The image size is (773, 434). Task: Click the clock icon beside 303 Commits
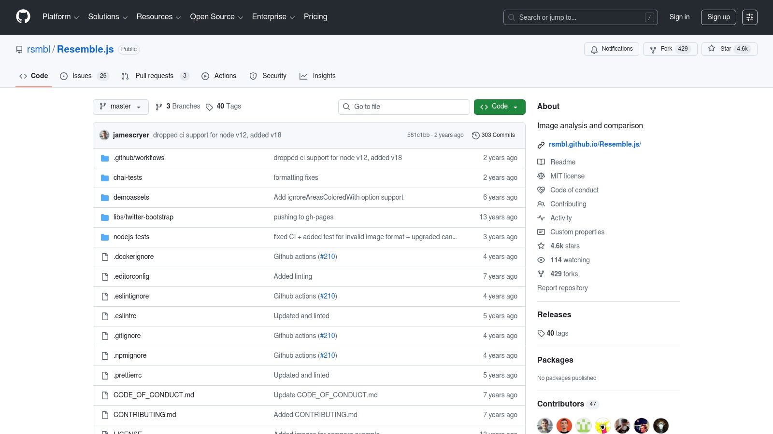(x=476, y=136)
